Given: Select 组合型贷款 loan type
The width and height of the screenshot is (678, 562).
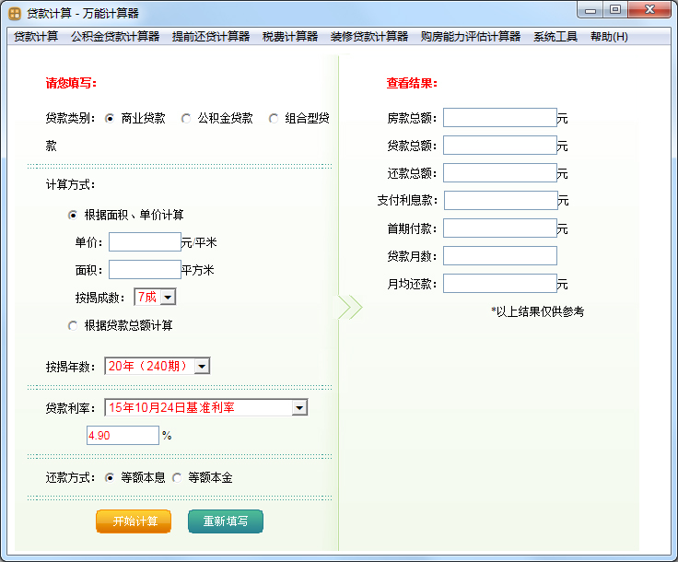Looking at the screenshot, I should pos(274,119).
